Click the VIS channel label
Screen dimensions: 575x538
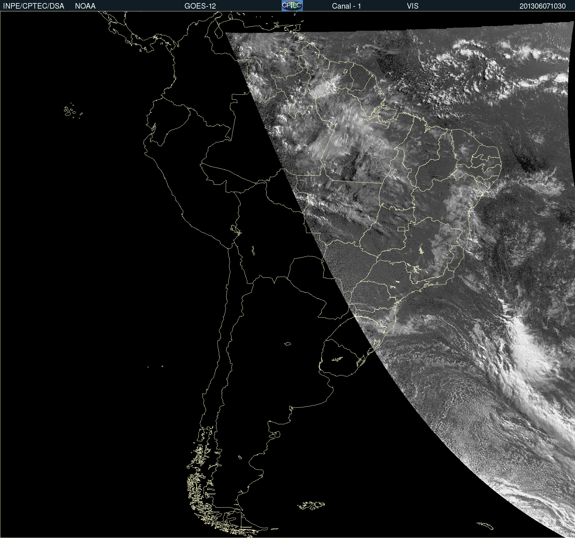pyautogui.click(x=413, y=6)
